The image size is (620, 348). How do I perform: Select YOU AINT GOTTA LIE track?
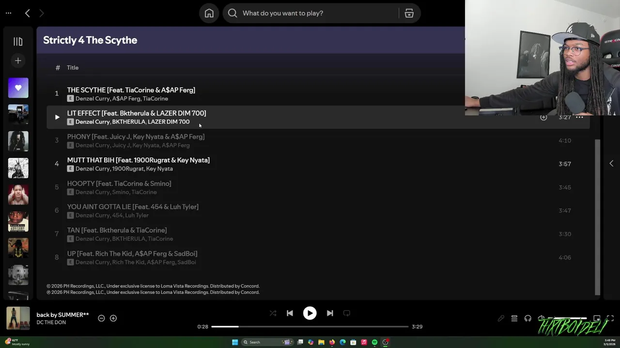tap(133, 207)
